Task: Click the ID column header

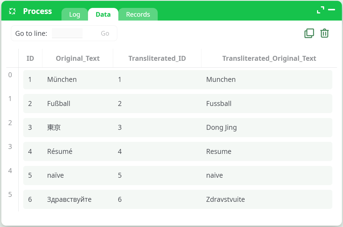Action: pyautogui.click(x=30, y=58)
